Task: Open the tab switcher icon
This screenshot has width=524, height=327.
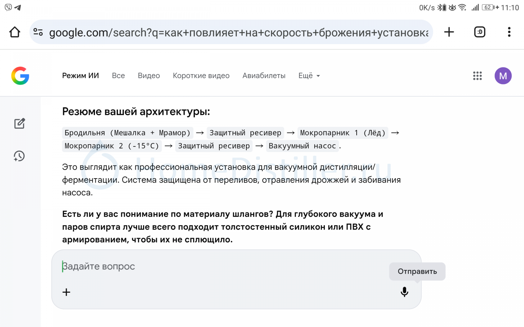Action: [479, 32]
